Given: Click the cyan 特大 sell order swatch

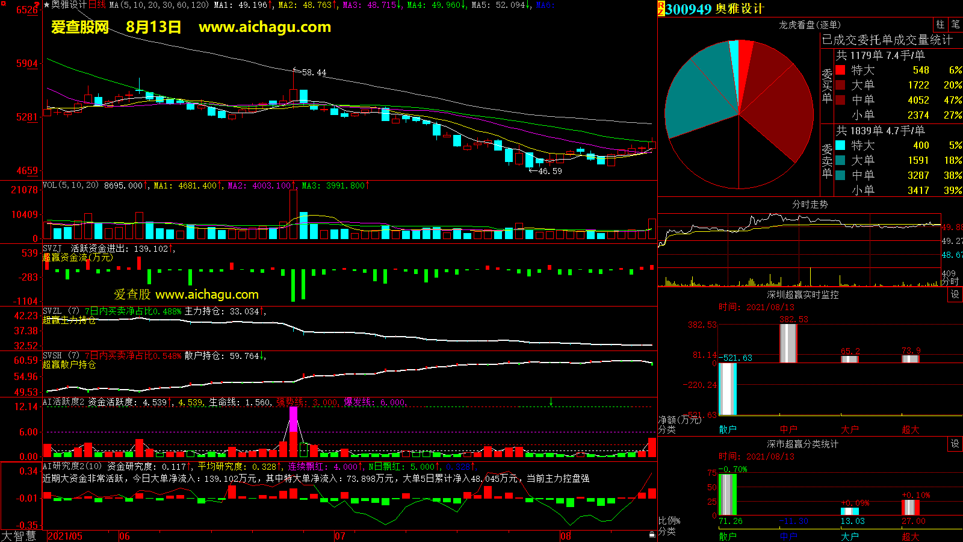Looking at the screenshot, I should pos(840,146).
